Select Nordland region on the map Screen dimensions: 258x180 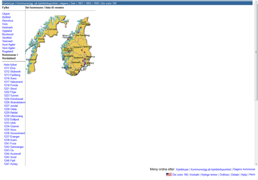31,60
